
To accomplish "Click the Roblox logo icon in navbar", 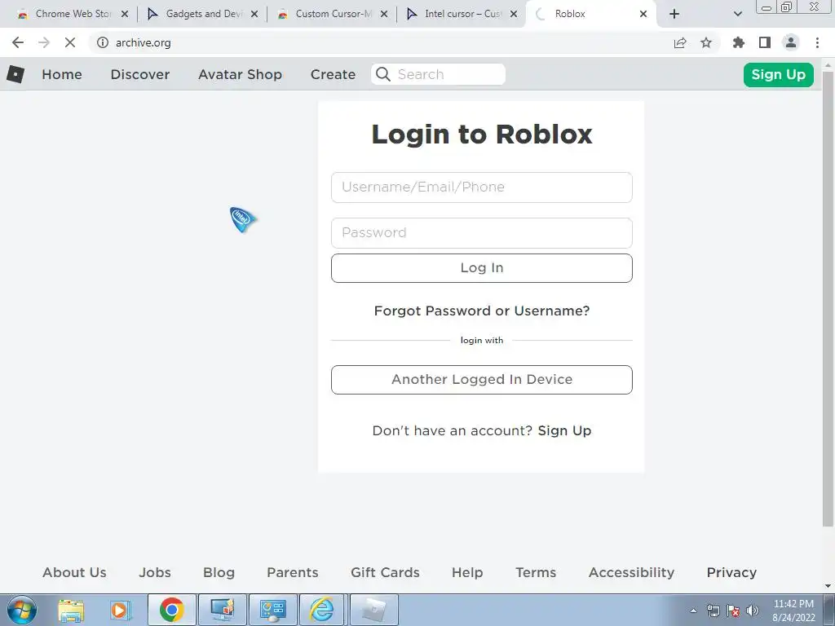I will pyautogui.click(x=15, y=74).
